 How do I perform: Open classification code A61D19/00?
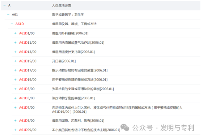pyautogui.click(x=28, y=79)
